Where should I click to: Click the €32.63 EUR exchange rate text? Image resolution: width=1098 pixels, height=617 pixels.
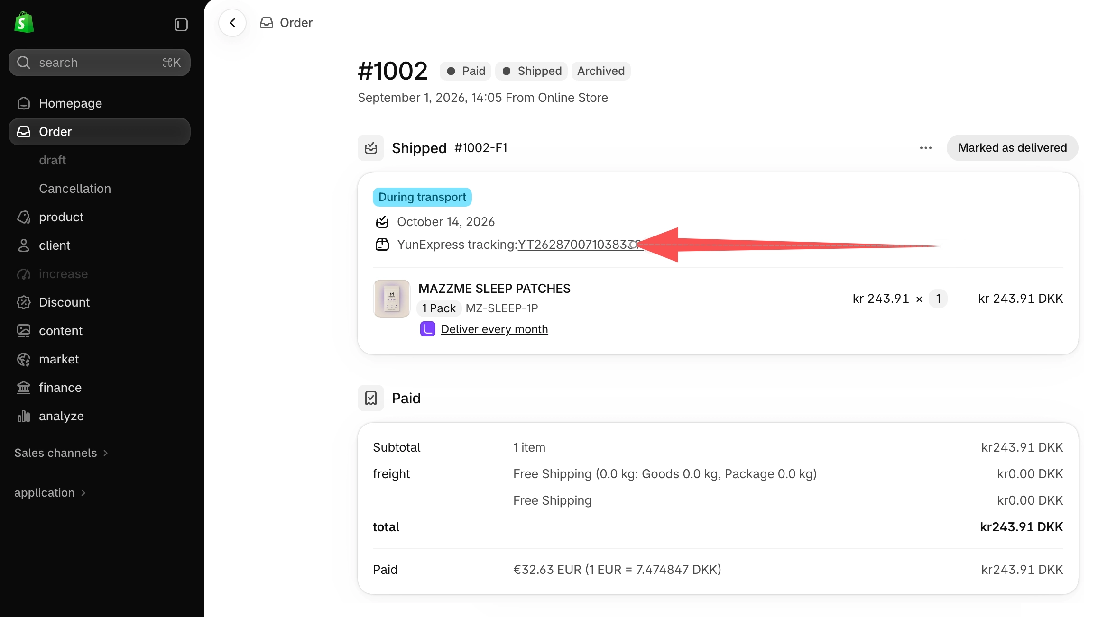[x=617, y=570]
